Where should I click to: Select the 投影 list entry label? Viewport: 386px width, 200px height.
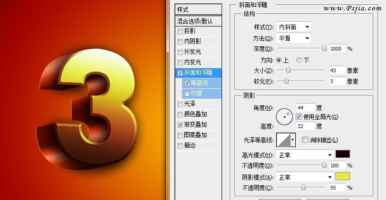(x=189, y=31)
